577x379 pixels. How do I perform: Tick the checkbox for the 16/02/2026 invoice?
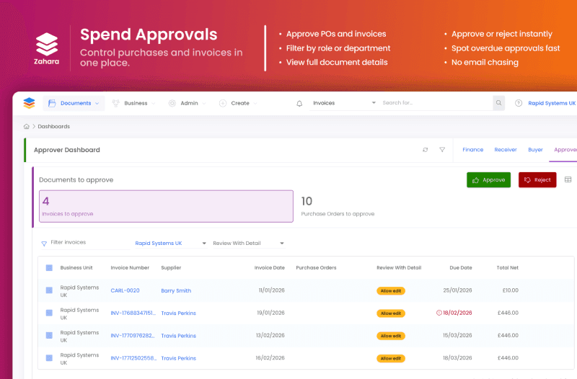[49, 357]
